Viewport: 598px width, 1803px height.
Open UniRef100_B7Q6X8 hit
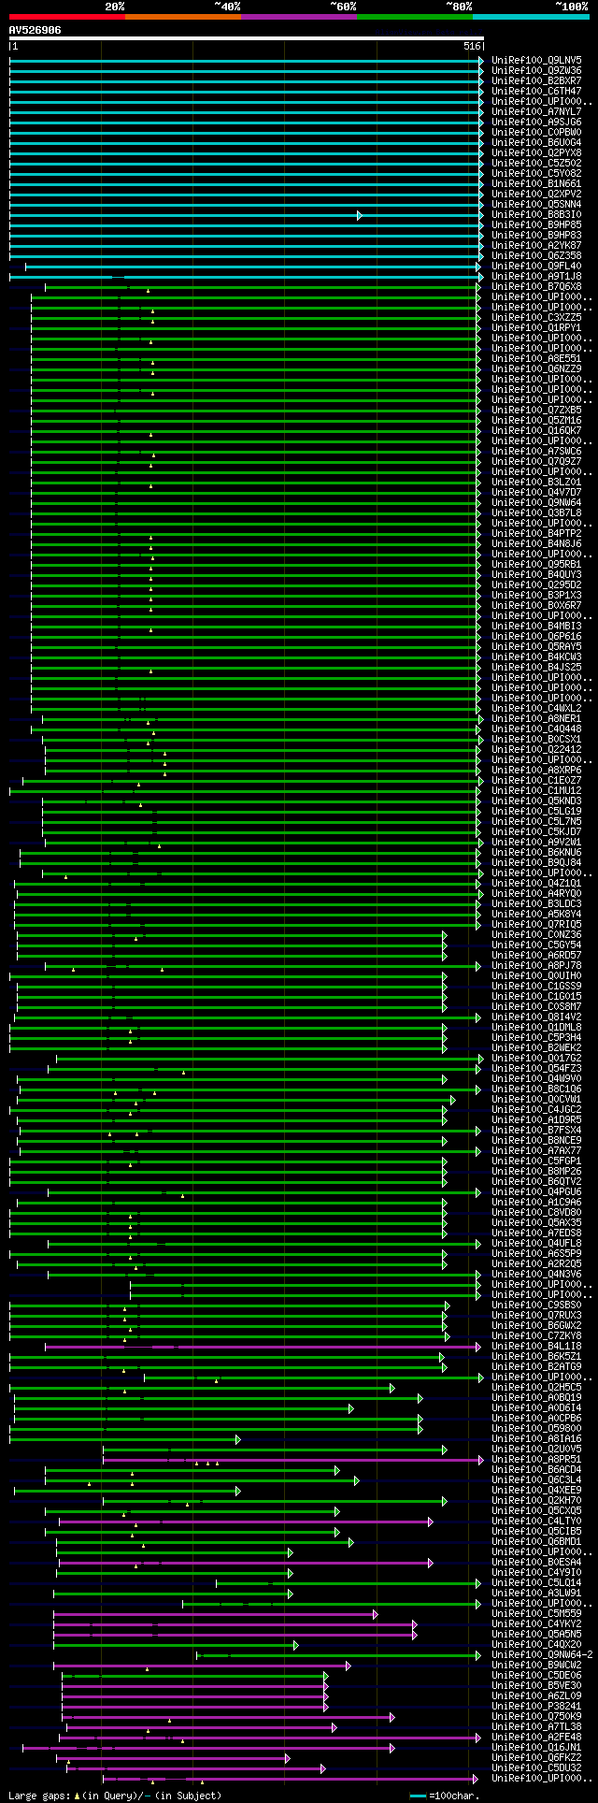[535, 286]
